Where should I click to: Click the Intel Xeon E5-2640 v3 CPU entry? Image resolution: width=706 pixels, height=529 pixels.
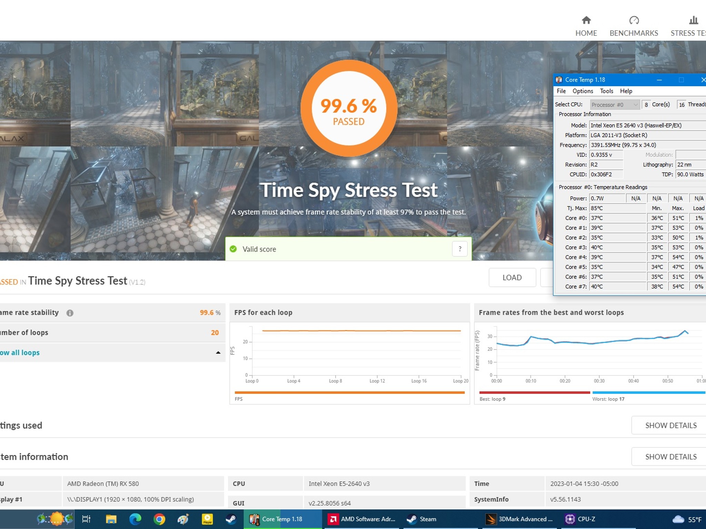click(339, 484)
